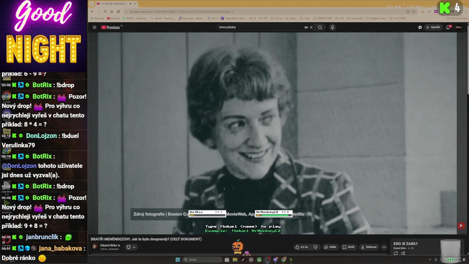This screenshot has width=469, height=264.
Task: Dislike the video with thumbs down
Action: point(315,247)
